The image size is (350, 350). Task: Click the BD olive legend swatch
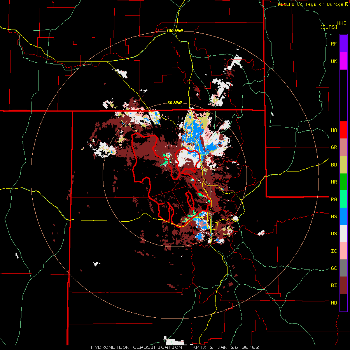(x=343, y=164)
